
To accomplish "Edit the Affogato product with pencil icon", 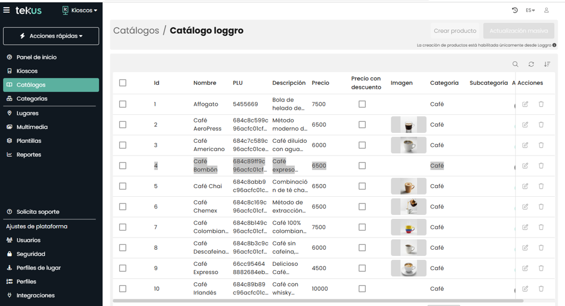I will (x=525, y=104).
